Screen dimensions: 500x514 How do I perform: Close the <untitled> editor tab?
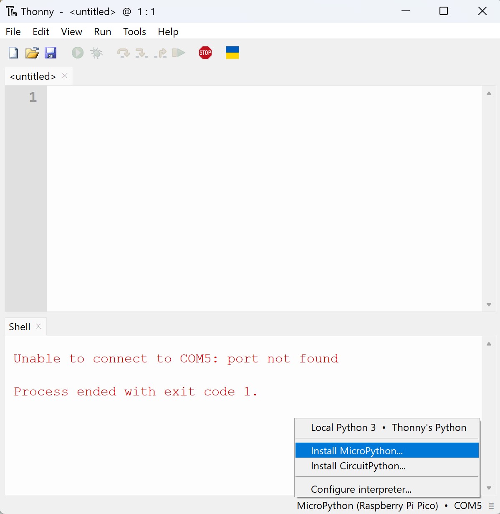tap(65, 76)
